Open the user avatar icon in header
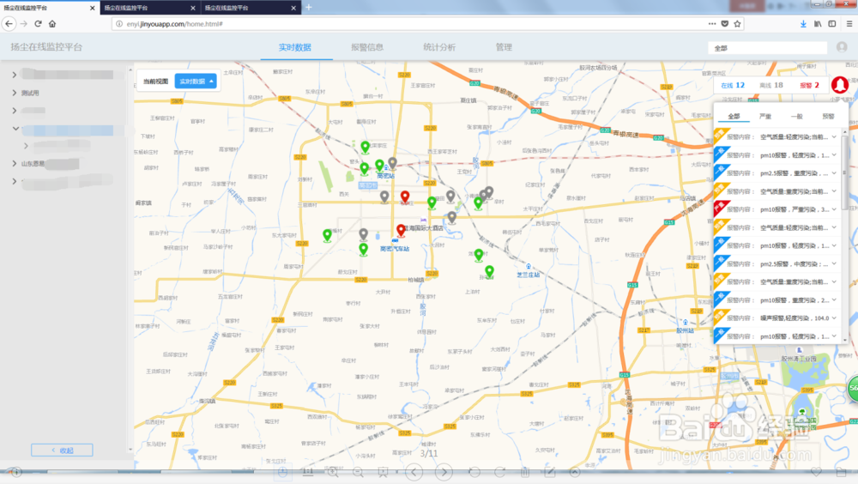The width and height of the screenshot is (858, 484). pos(842,47)
